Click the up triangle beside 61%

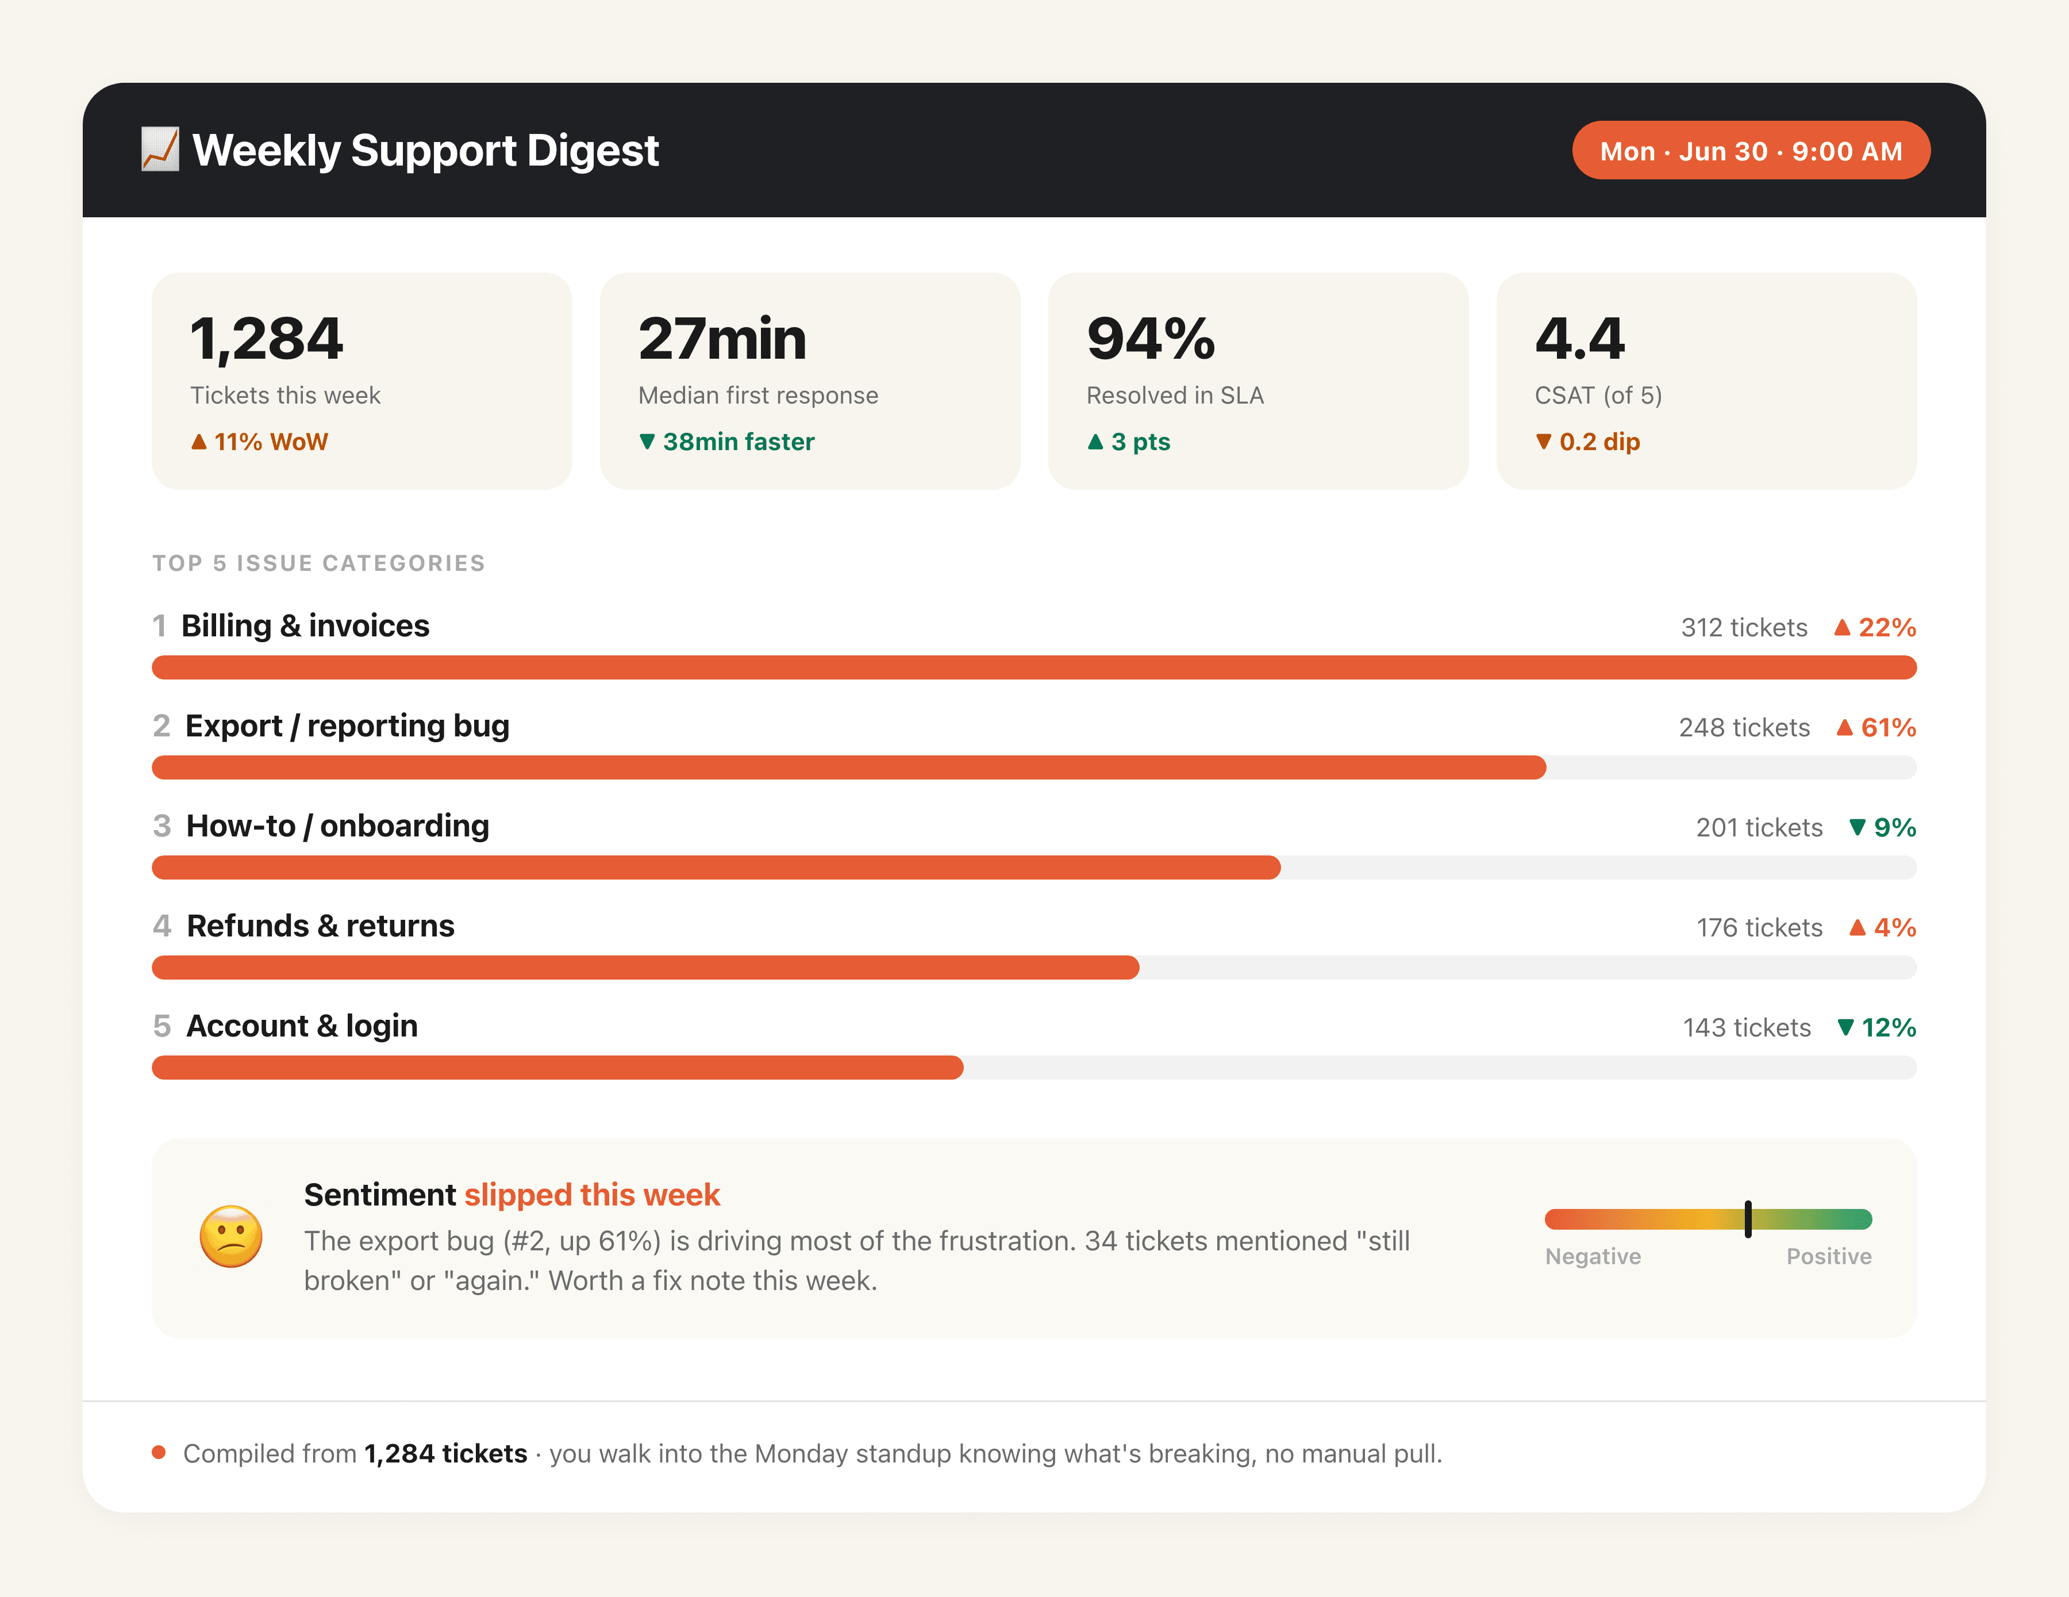coord(1844,728)
